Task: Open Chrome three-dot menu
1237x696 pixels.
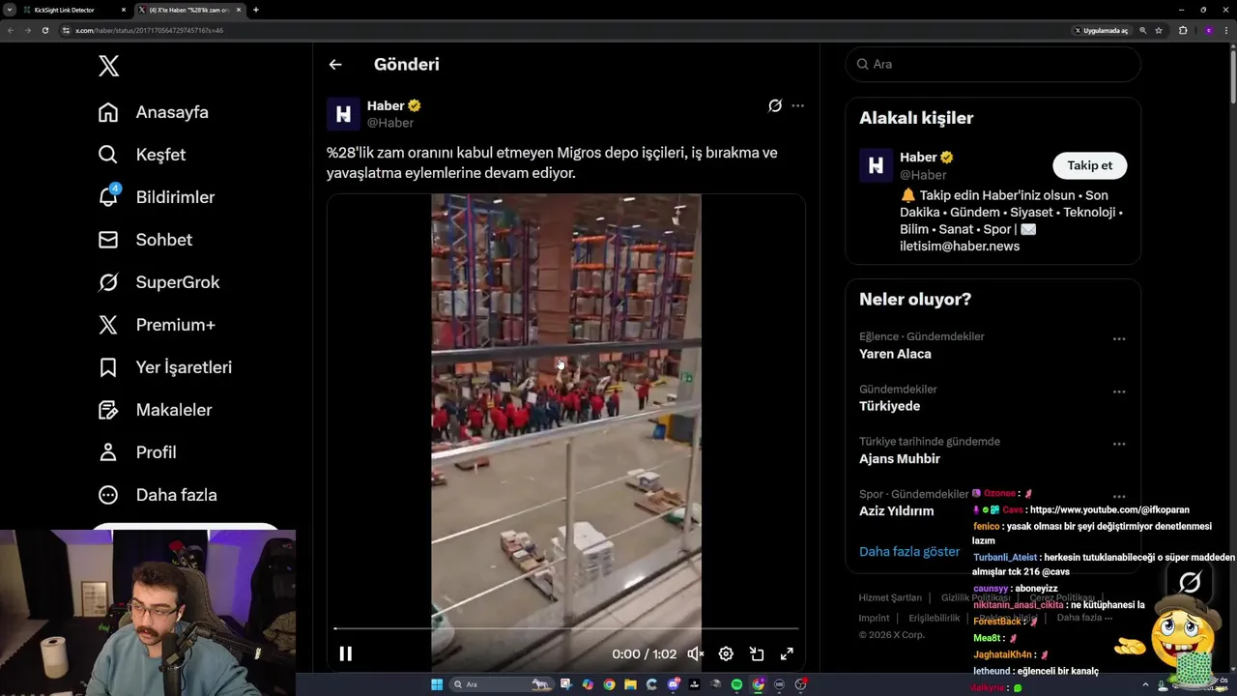Action: [x=1226, y=30]
